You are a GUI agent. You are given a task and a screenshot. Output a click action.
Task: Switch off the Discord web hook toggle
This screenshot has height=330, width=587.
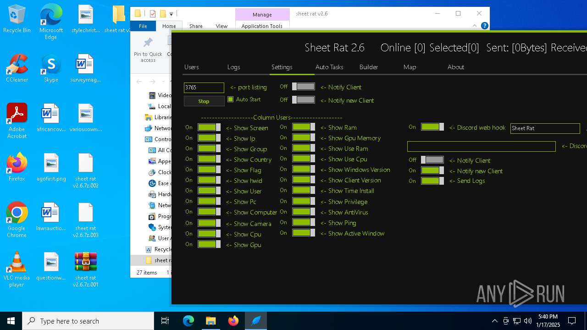432,127
